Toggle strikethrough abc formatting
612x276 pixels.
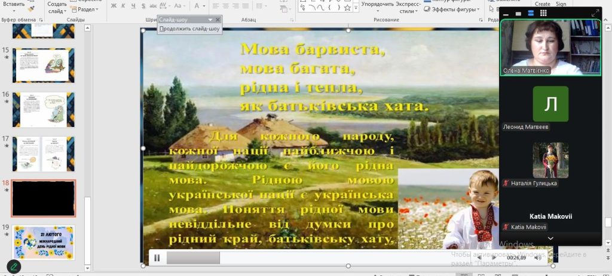coord(153,6)
